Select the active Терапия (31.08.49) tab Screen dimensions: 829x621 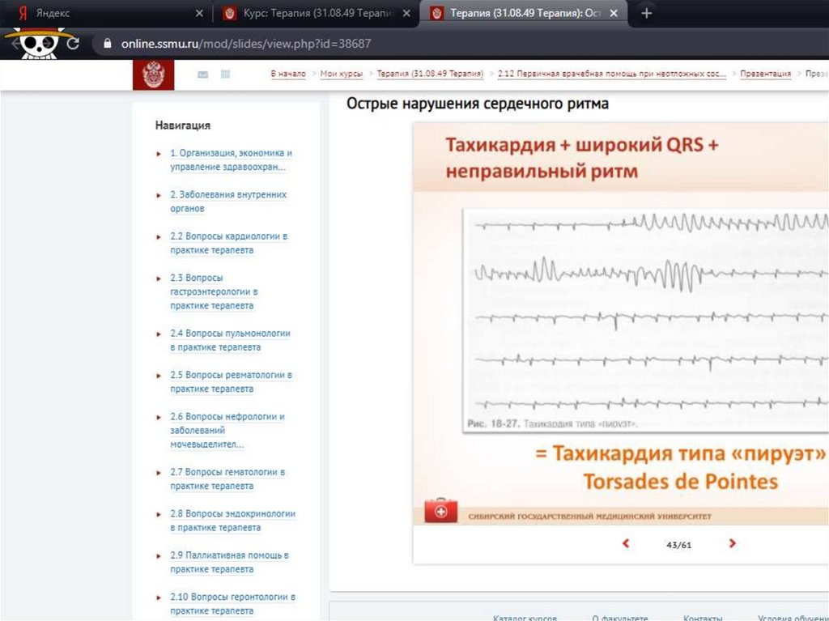click(x=524, y=13)
